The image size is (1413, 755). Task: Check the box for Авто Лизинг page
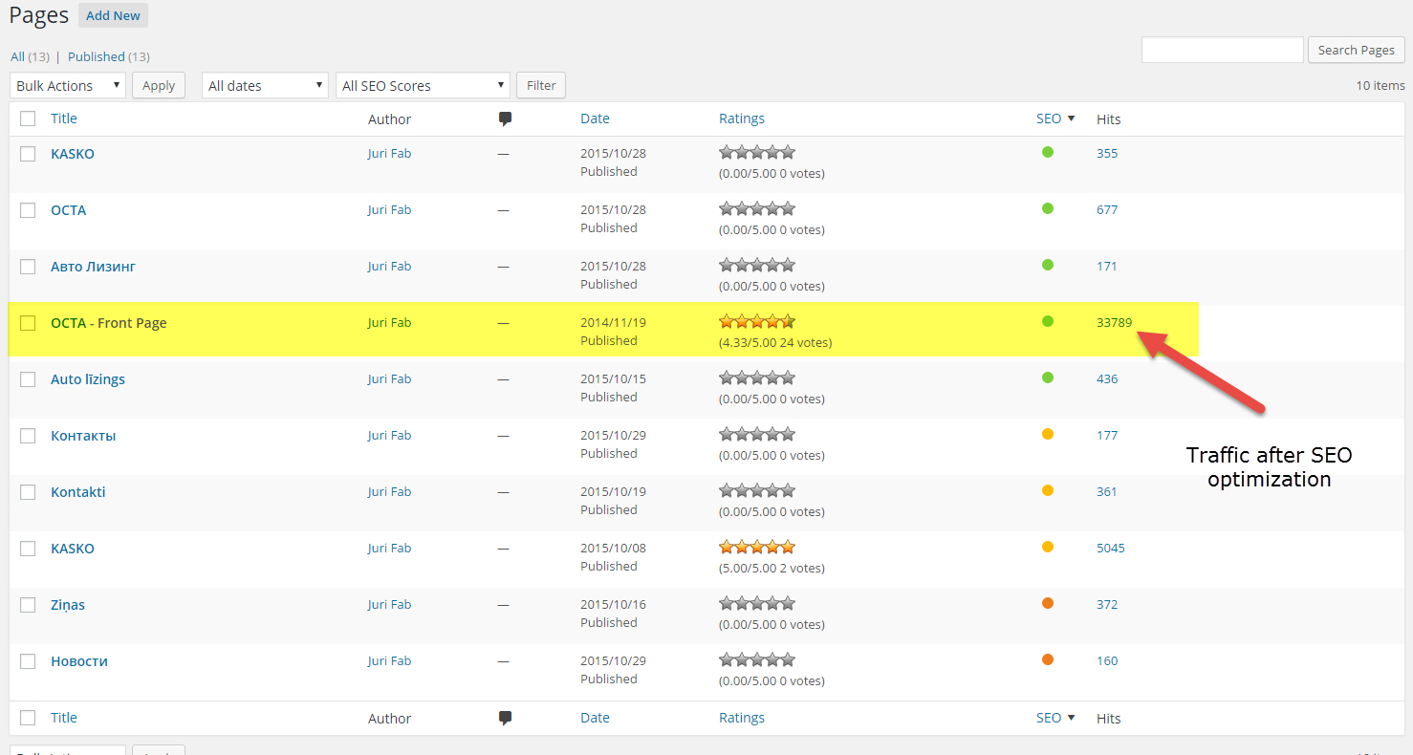click(28, 267)
